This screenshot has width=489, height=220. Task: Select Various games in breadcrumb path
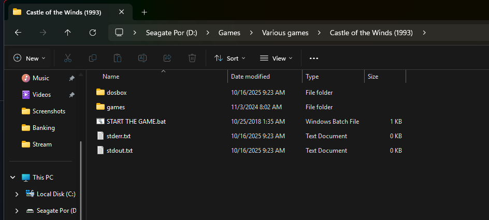click(285, 33)
